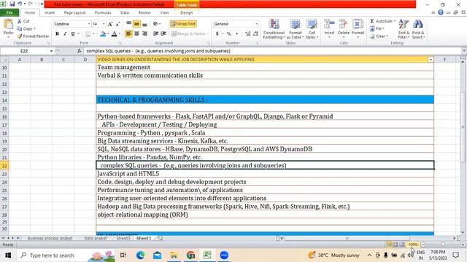
Task: Switch to the Insert ribbon tab
Action: [x=50, y=12]
